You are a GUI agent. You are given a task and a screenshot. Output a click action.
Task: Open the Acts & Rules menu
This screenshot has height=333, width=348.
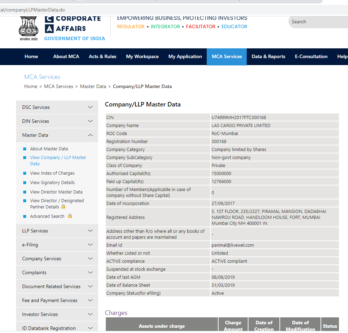click(x=103, y=57)
